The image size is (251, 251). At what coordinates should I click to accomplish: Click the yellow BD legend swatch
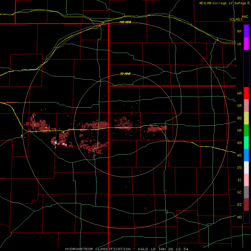(x=246, y=118)
